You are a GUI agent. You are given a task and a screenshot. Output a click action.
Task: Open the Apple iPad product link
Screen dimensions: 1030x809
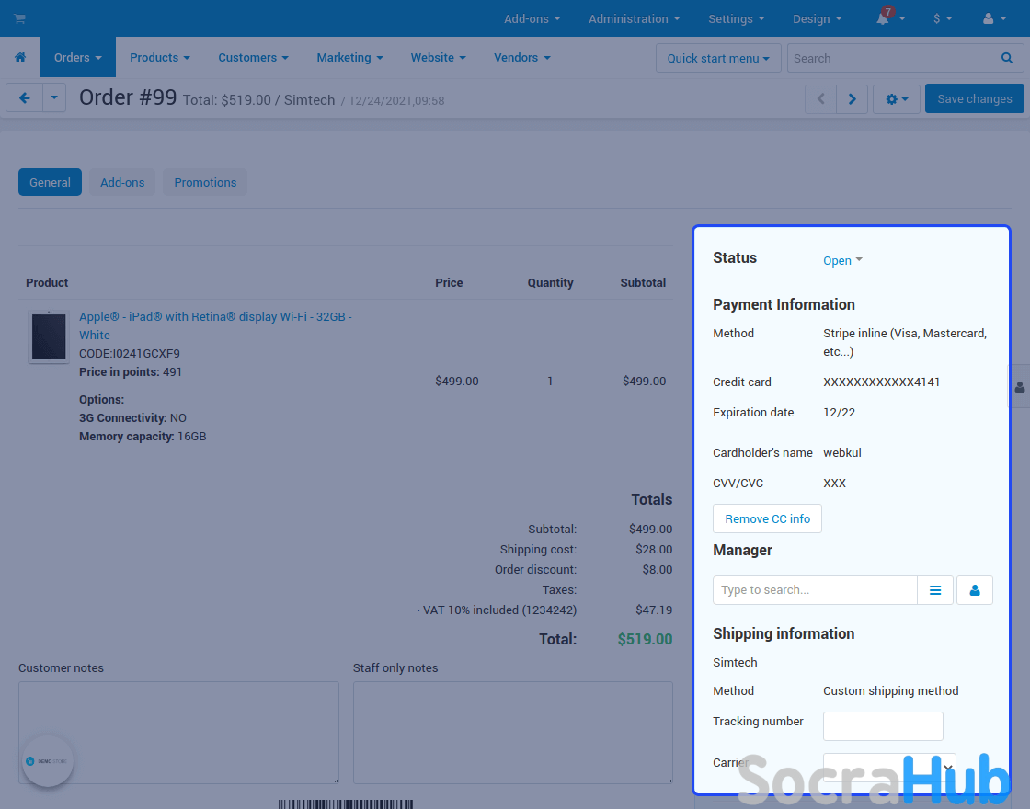(215, 325)
